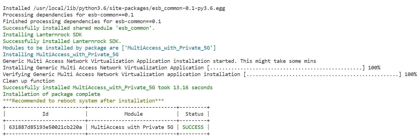Click the "Clean up function" line
420x138 pixels.
(28, 81)
